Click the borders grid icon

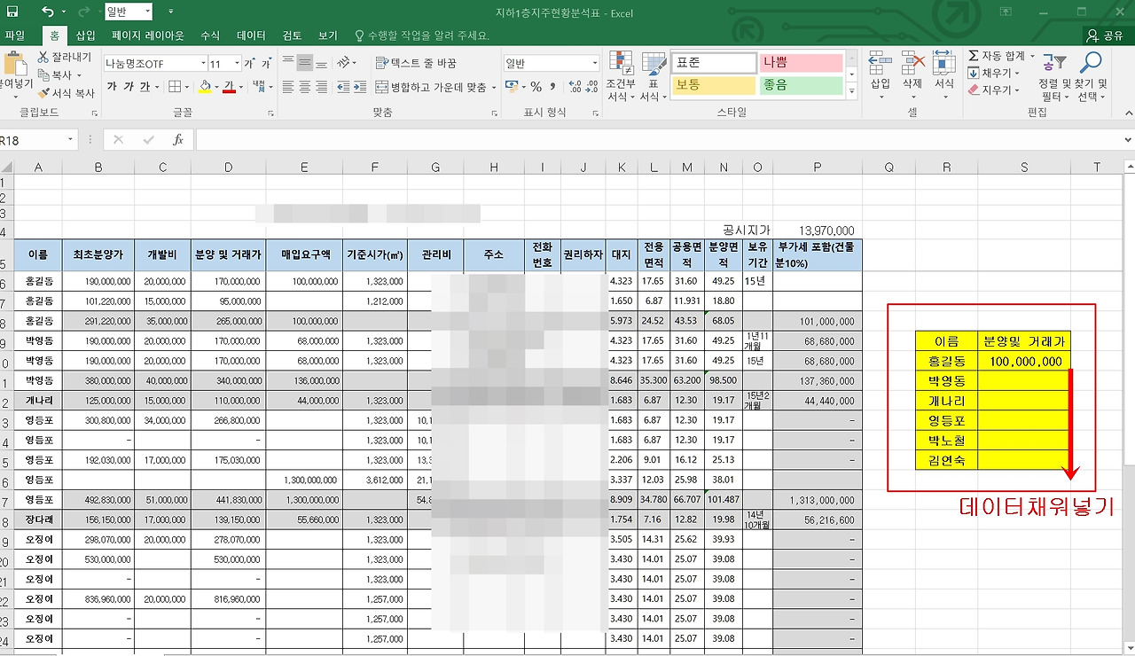coord(174,87)
